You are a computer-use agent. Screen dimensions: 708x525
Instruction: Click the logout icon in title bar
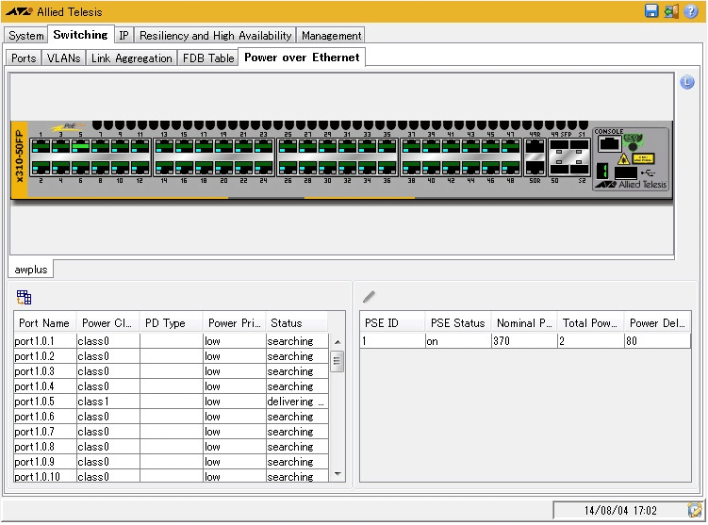(670, 11)
